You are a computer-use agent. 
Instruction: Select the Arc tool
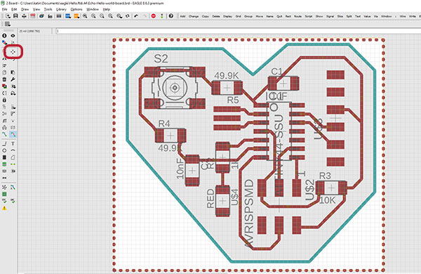13,150
